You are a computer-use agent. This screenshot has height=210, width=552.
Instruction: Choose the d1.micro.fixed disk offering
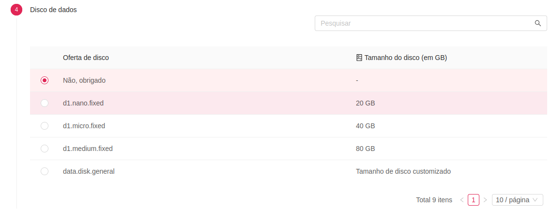click(45, 126)
